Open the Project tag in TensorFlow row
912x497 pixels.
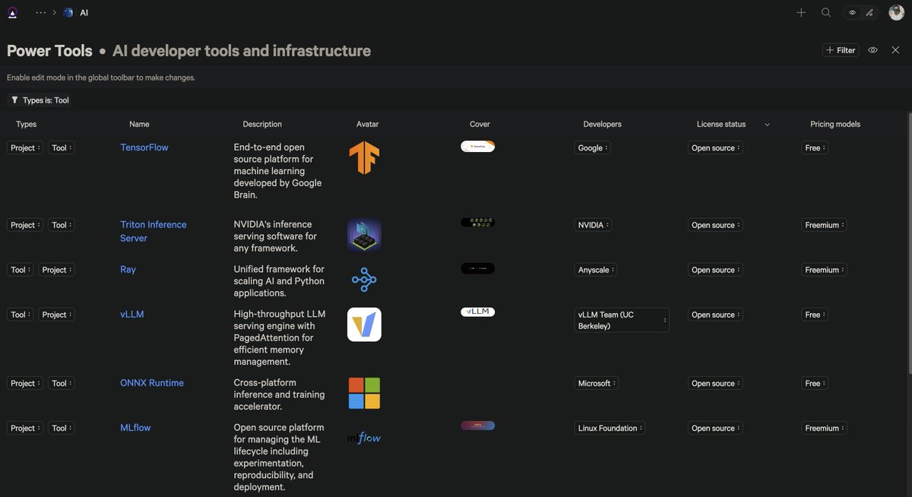[x=25, y=148]
